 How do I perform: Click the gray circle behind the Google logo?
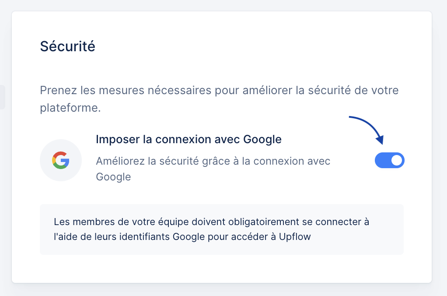coord(61,160)
